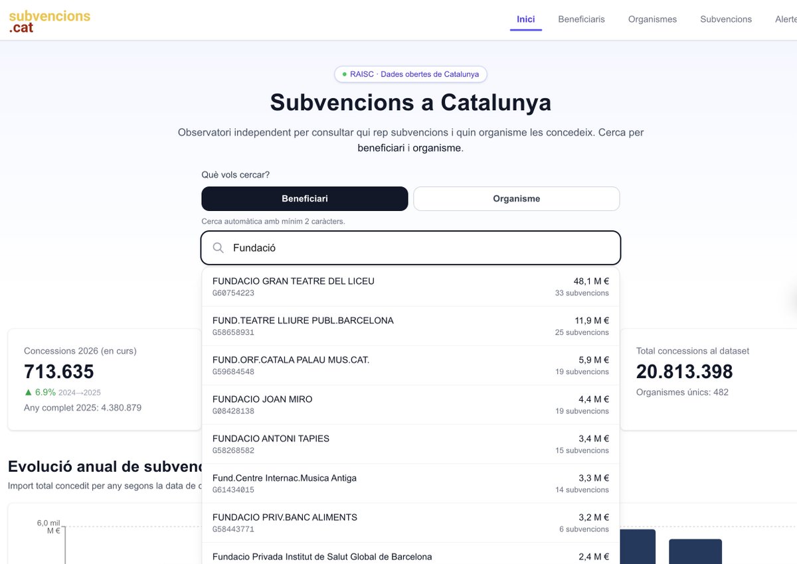This screenshot has height=564, width=797.
Task: Navigate to the Subvencions page
Action: click(726, 19)
